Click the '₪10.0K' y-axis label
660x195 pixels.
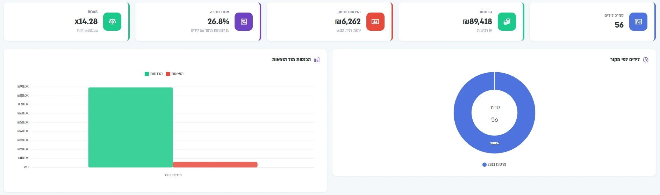(x=23, y=158)
